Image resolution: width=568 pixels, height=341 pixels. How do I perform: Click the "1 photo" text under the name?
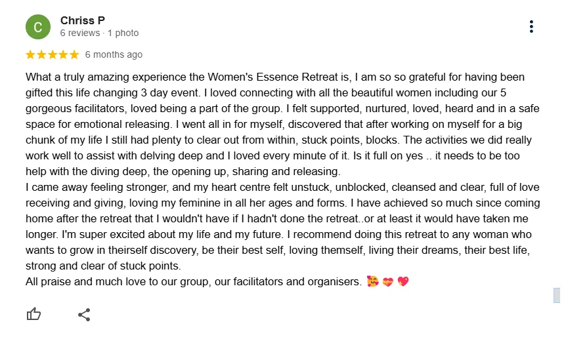coord(123,33)
